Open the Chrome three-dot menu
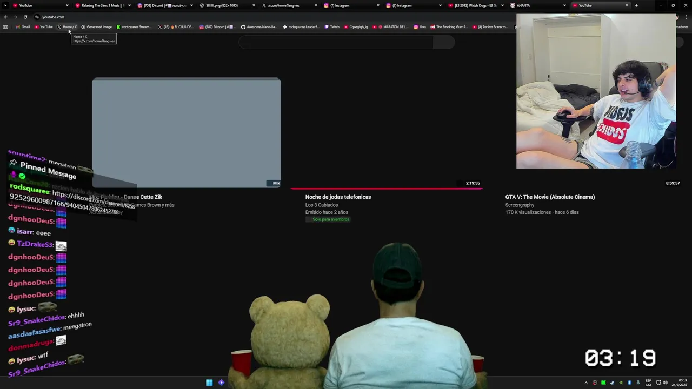 (x=686, y=17)
